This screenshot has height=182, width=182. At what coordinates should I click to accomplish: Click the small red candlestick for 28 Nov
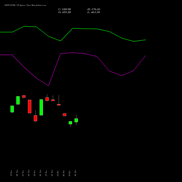point(53,100)
